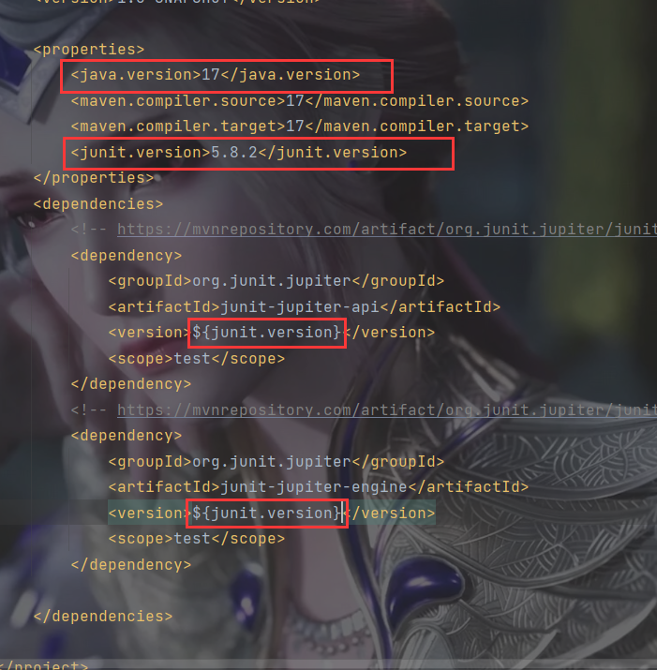Open the mvnrepository link above junit-jupiter-engine dependency
Viewport: 657px width, 670px height.
click(387, 410)
